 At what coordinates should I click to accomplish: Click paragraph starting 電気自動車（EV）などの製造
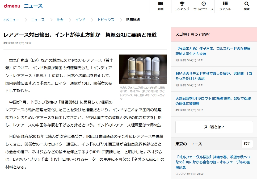tap(59, 76)
